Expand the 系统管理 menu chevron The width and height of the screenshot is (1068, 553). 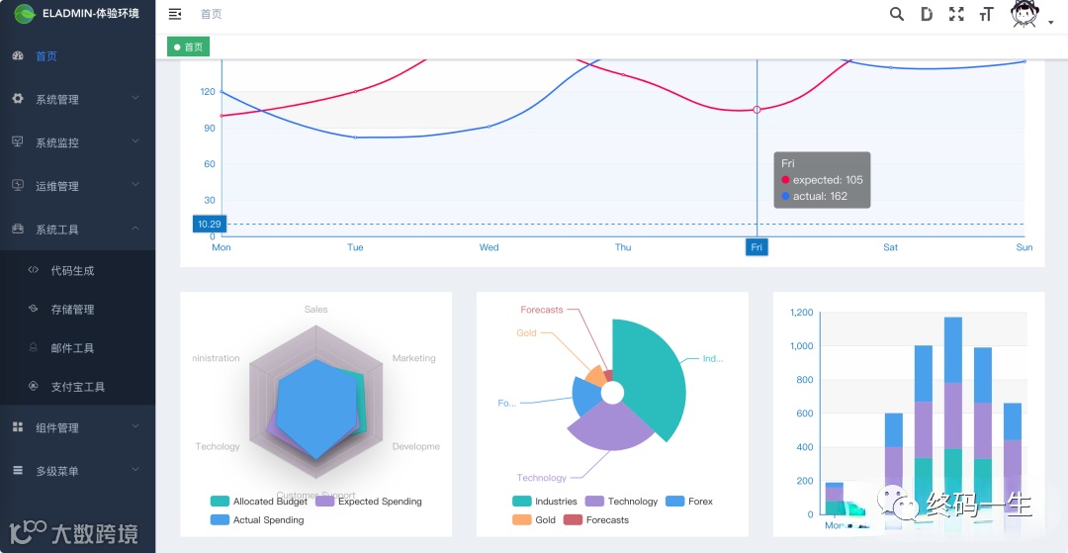tap(135, 98)
